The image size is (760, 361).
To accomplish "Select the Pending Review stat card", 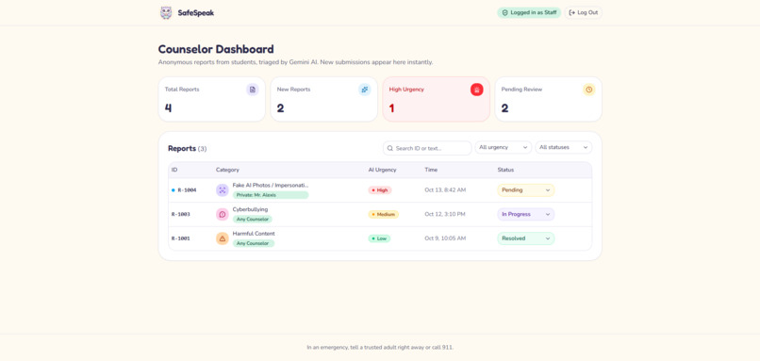I will [x=548, y=99].
